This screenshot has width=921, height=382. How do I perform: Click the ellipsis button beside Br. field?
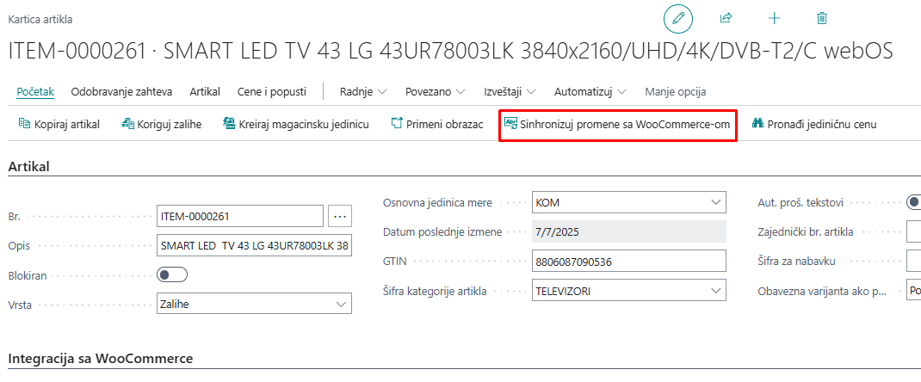tap(341, 217)
